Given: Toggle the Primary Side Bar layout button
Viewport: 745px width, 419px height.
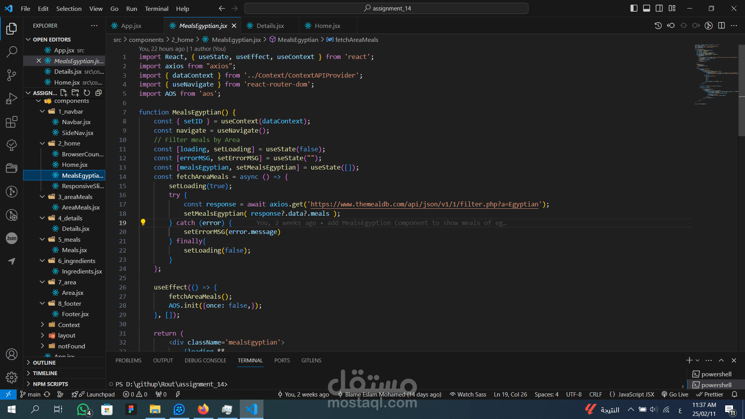Looking at the screenshot, I should pos(634,8).
